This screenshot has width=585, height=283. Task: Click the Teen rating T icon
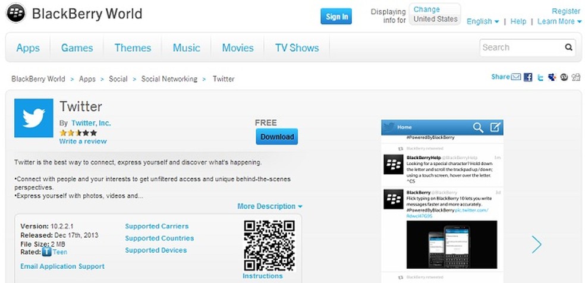(46, 252)
